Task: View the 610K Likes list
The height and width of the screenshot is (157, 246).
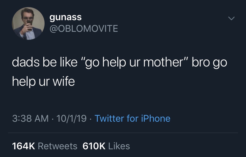Action: pyautogui.click(x=106, y=146)
